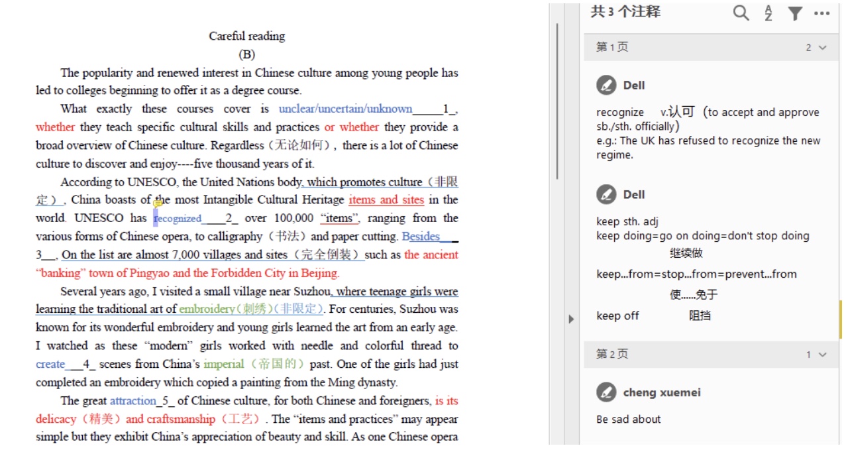Click the underlined phrase 'items and sites'

coord(386,199)
